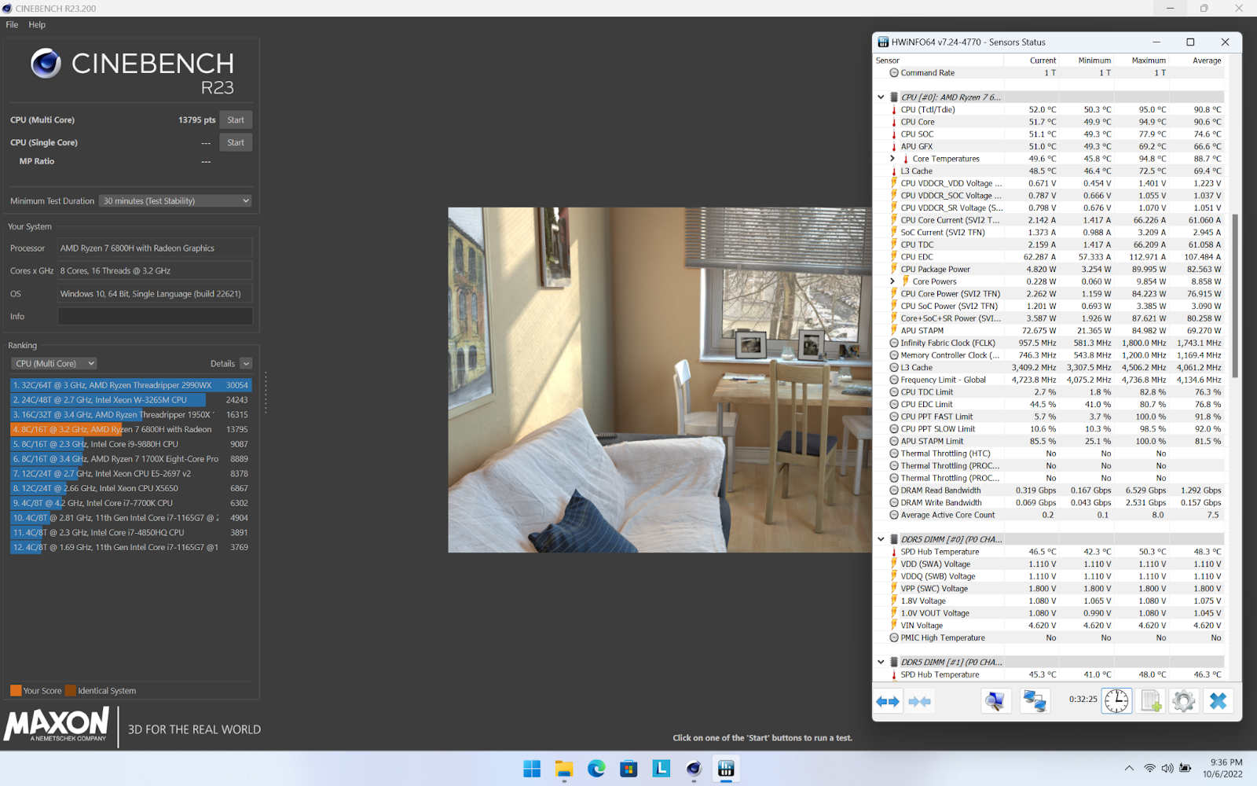
Task: Select ranking row 12 i7-1165G7 @ 1.69 GHz
Action: point(131,548)
